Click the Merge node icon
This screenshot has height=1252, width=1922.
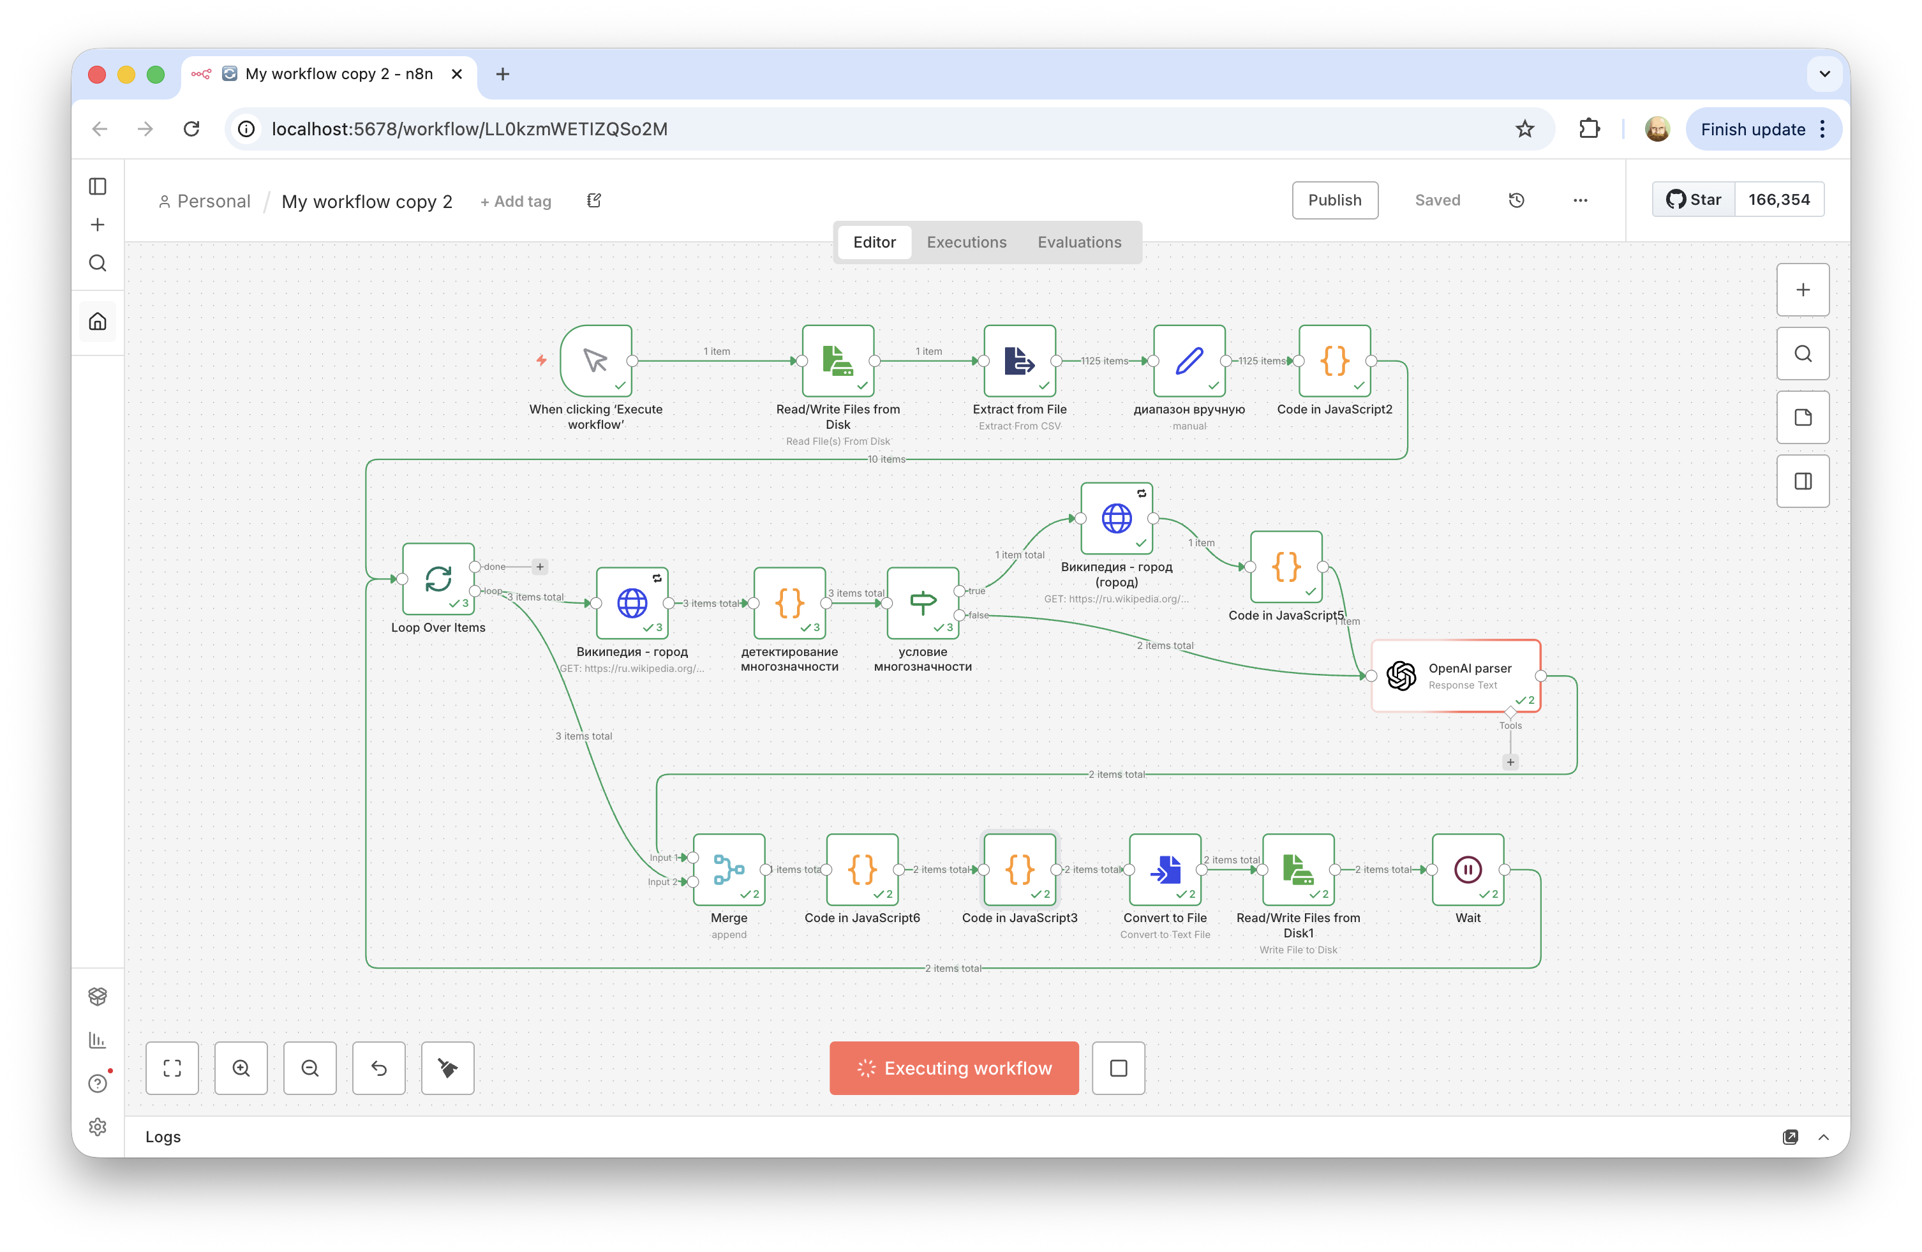[729, 869]
